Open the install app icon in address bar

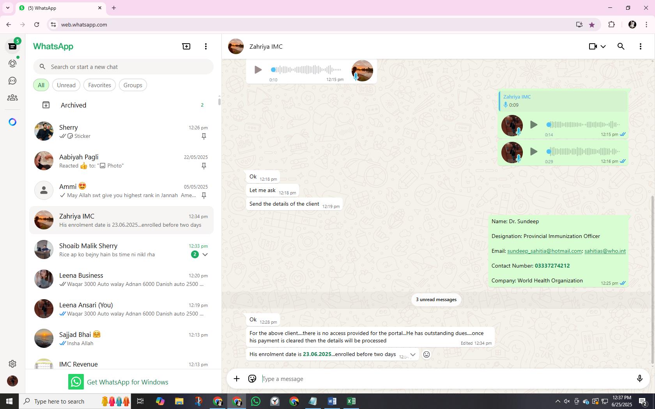pos(579,25)
